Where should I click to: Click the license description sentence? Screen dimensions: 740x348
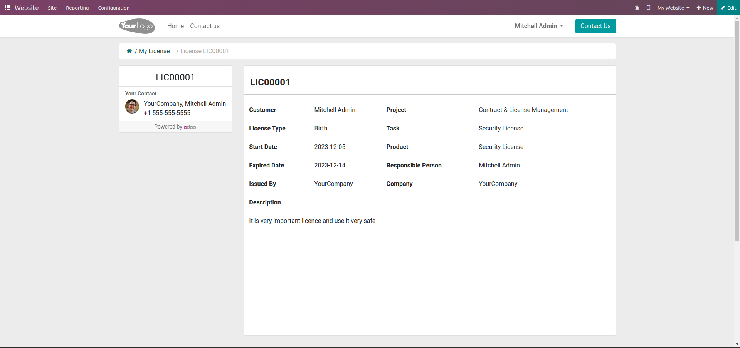coord(312,221)
